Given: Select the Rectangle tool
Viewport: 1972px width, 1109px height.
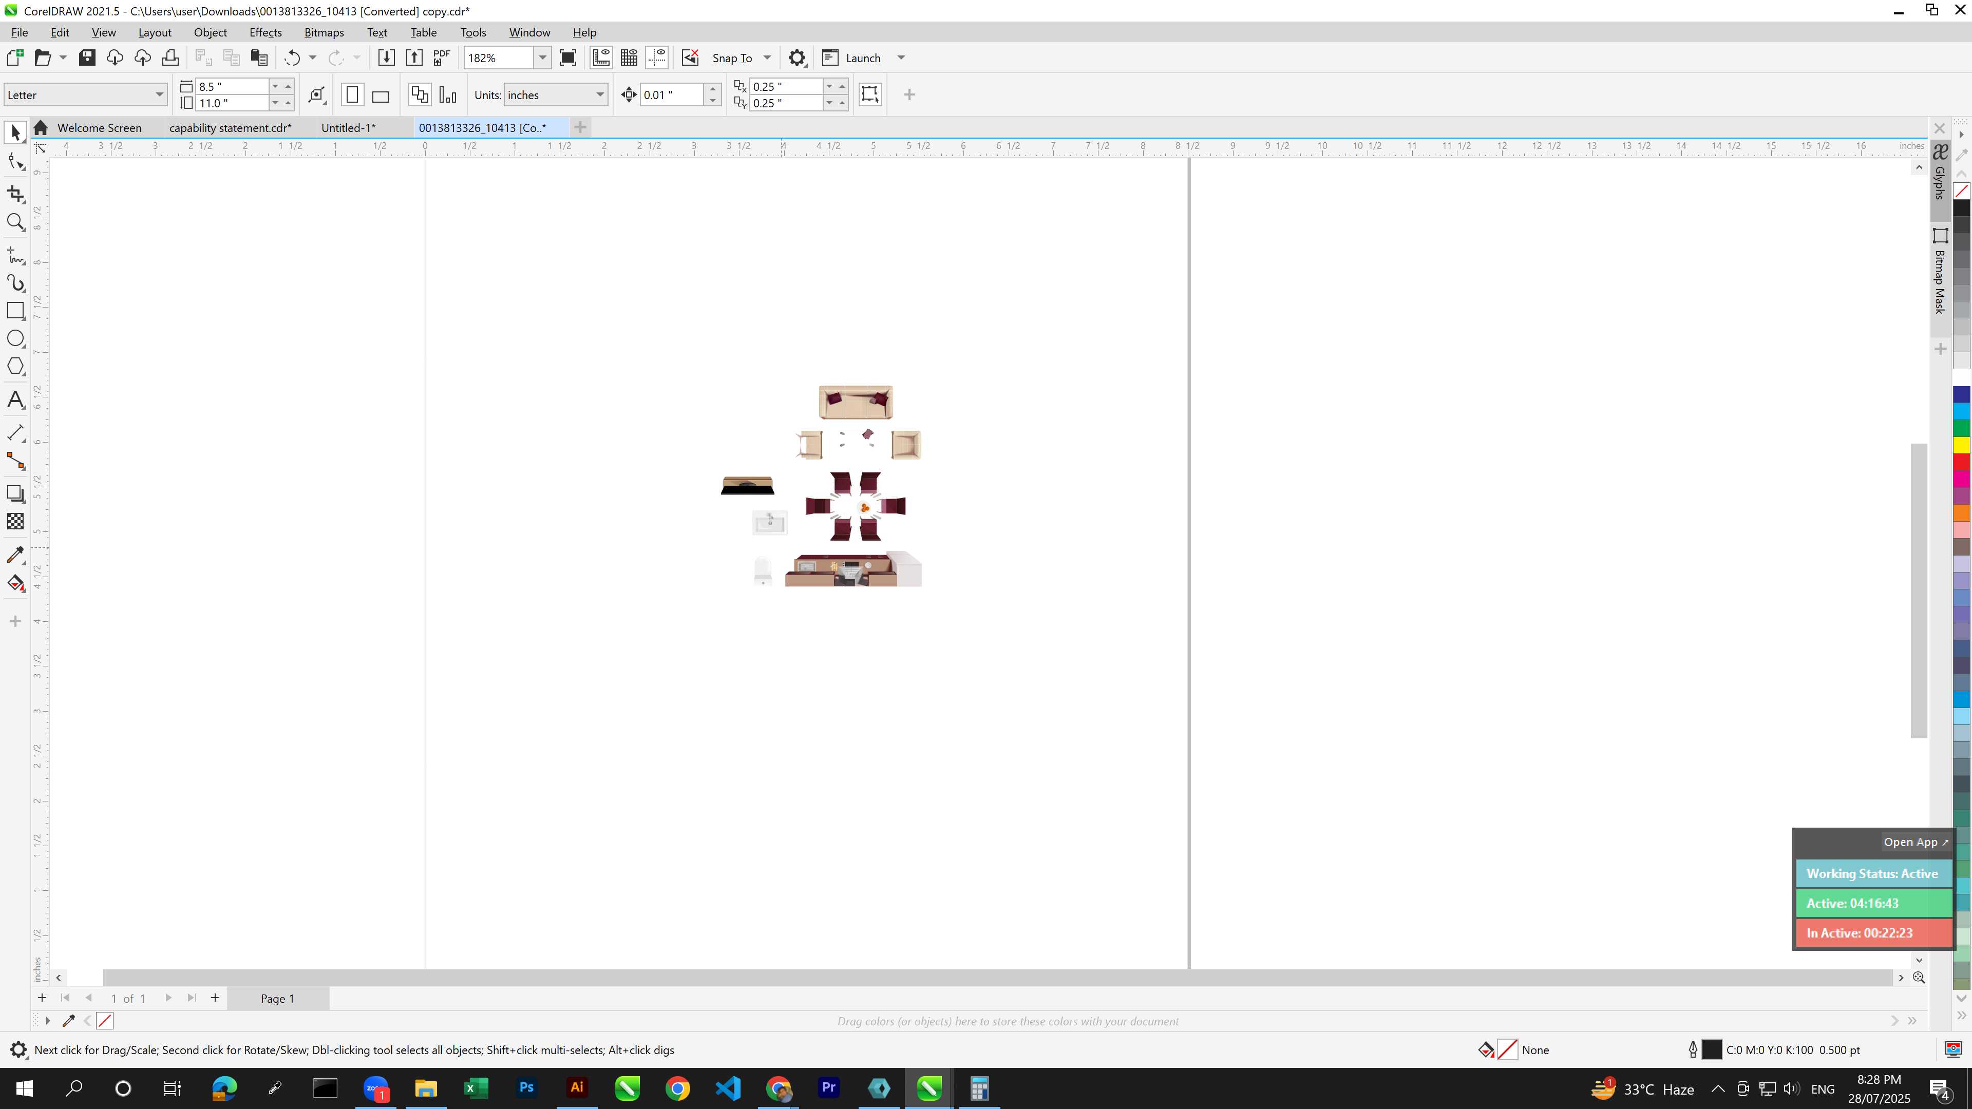Looking at the screenshot, I should (x=15, y=310).
